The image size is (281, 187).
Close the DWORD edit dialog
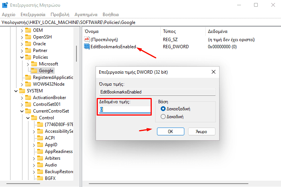click(x=214, y=72)
